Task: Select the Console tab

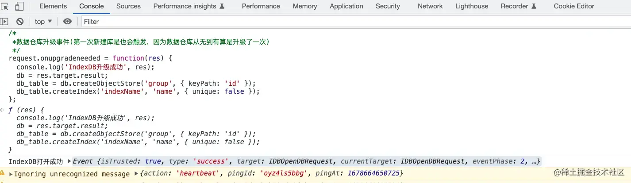Action: 92,6
